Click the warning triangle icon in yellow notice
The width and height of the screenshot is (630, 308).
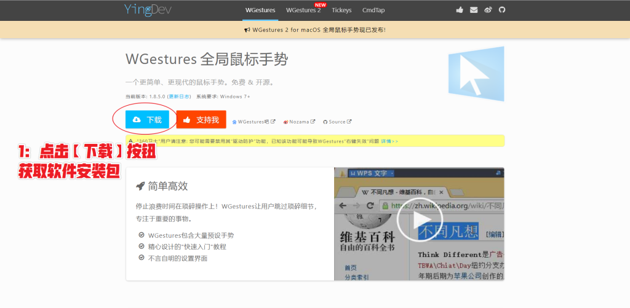coord(132,141)
